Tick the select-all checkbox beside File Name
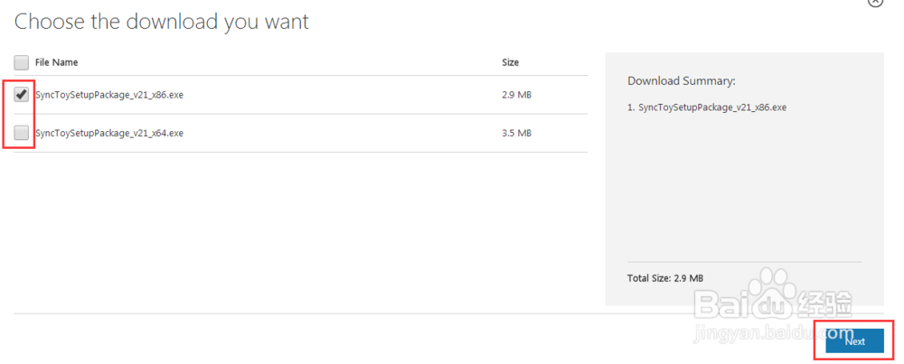The image size is (904, 364). 21,62
